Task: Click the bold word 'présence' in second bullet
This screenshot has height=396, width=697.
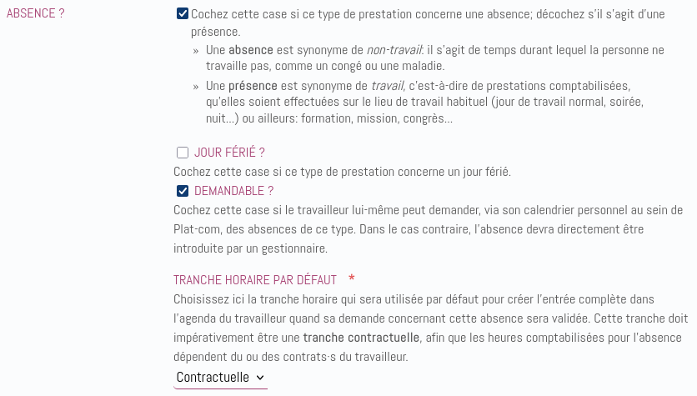Action: pos(253,86)
